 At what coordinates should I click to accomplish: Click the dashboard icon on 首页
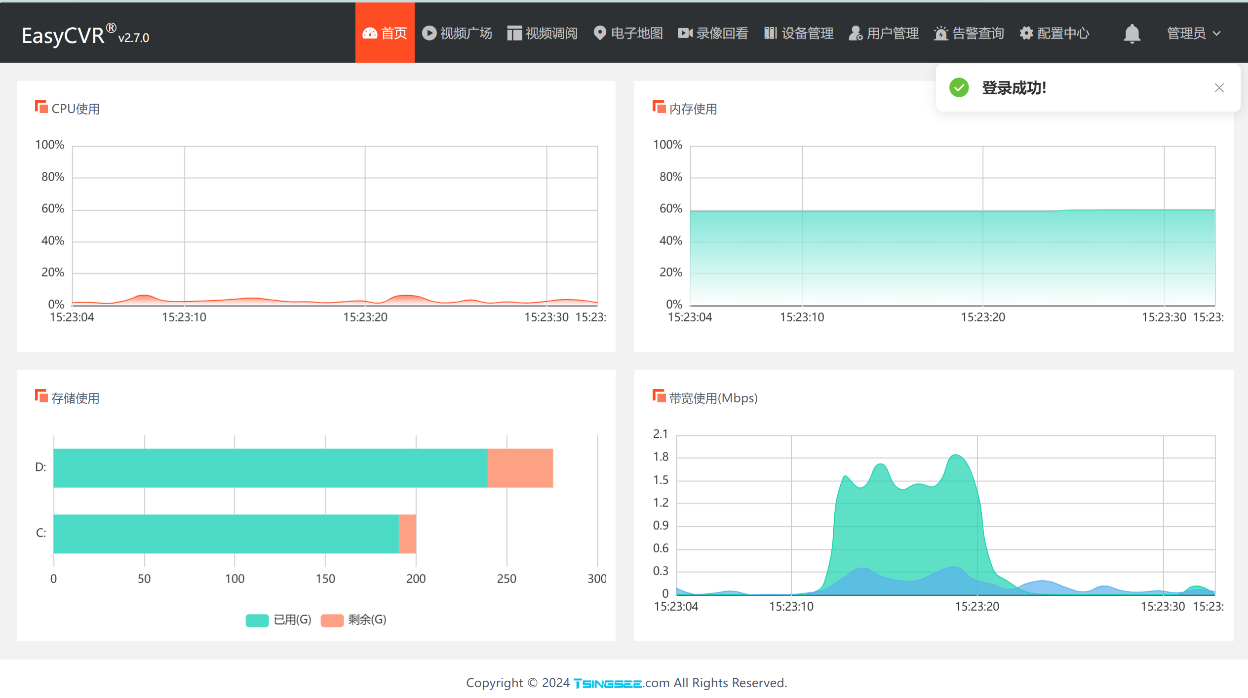370,33
